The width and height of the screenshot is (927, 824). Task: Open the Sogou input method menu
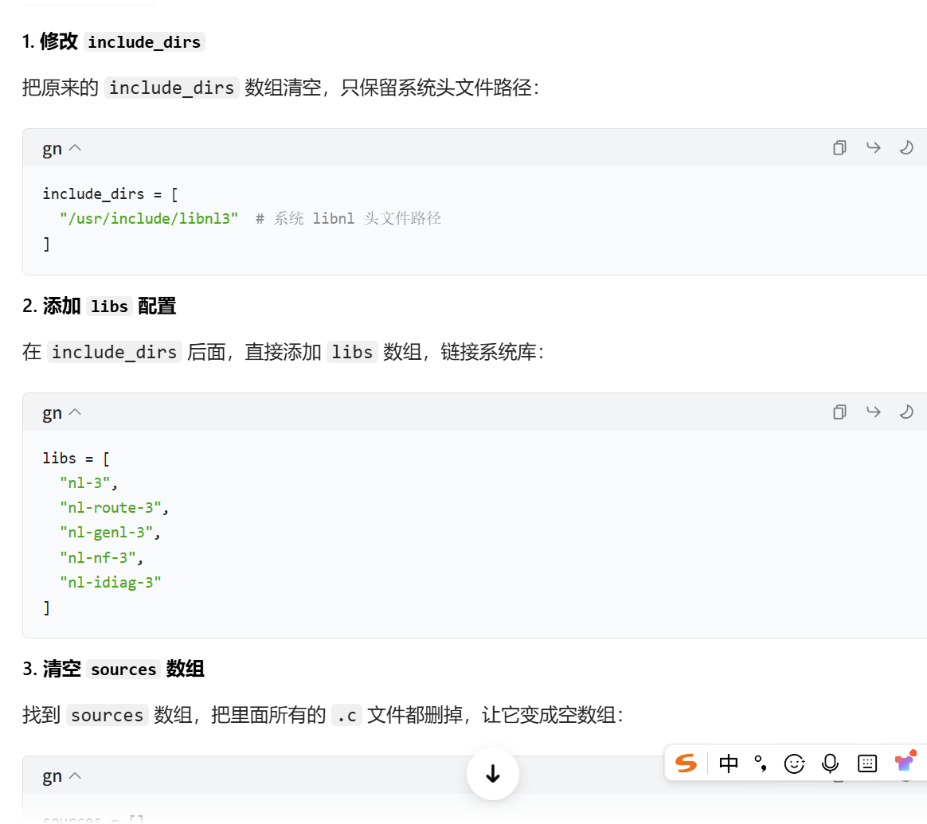tap(686, 763)
